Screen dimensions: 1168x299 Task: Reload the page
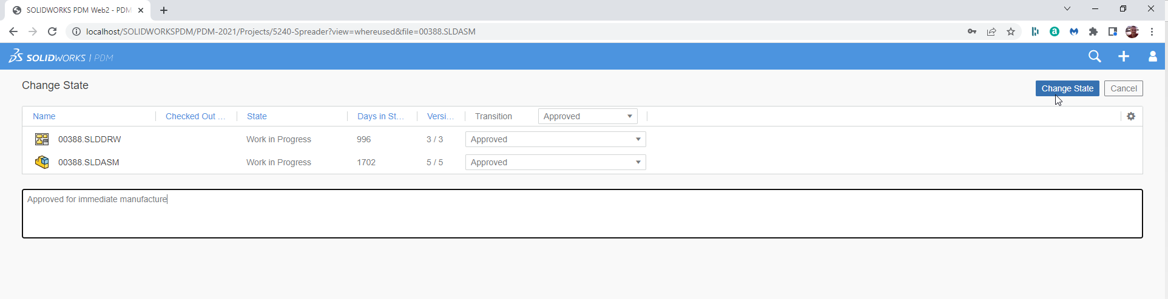pos(52,31)
